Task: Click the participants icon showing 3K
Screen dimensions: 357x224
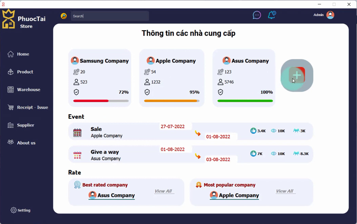Action: click(296, 131)
